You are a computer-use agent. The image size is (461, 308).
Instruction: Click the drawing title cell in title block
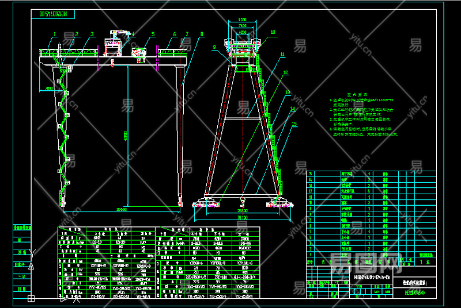tap(414, 283)
